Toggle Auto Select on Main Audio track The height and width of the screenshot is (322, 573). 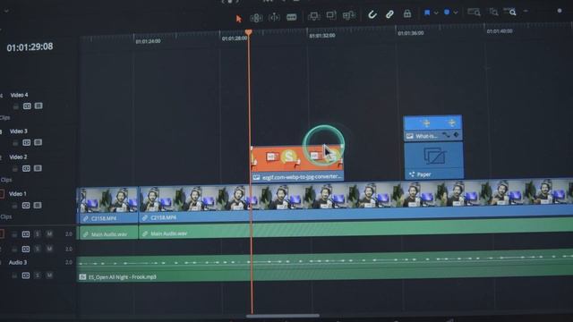click(x=26, y=234)
